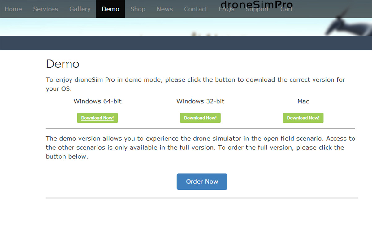The image size is (372, 231).
Task: Go to the Support page
Action: [257, 9]
